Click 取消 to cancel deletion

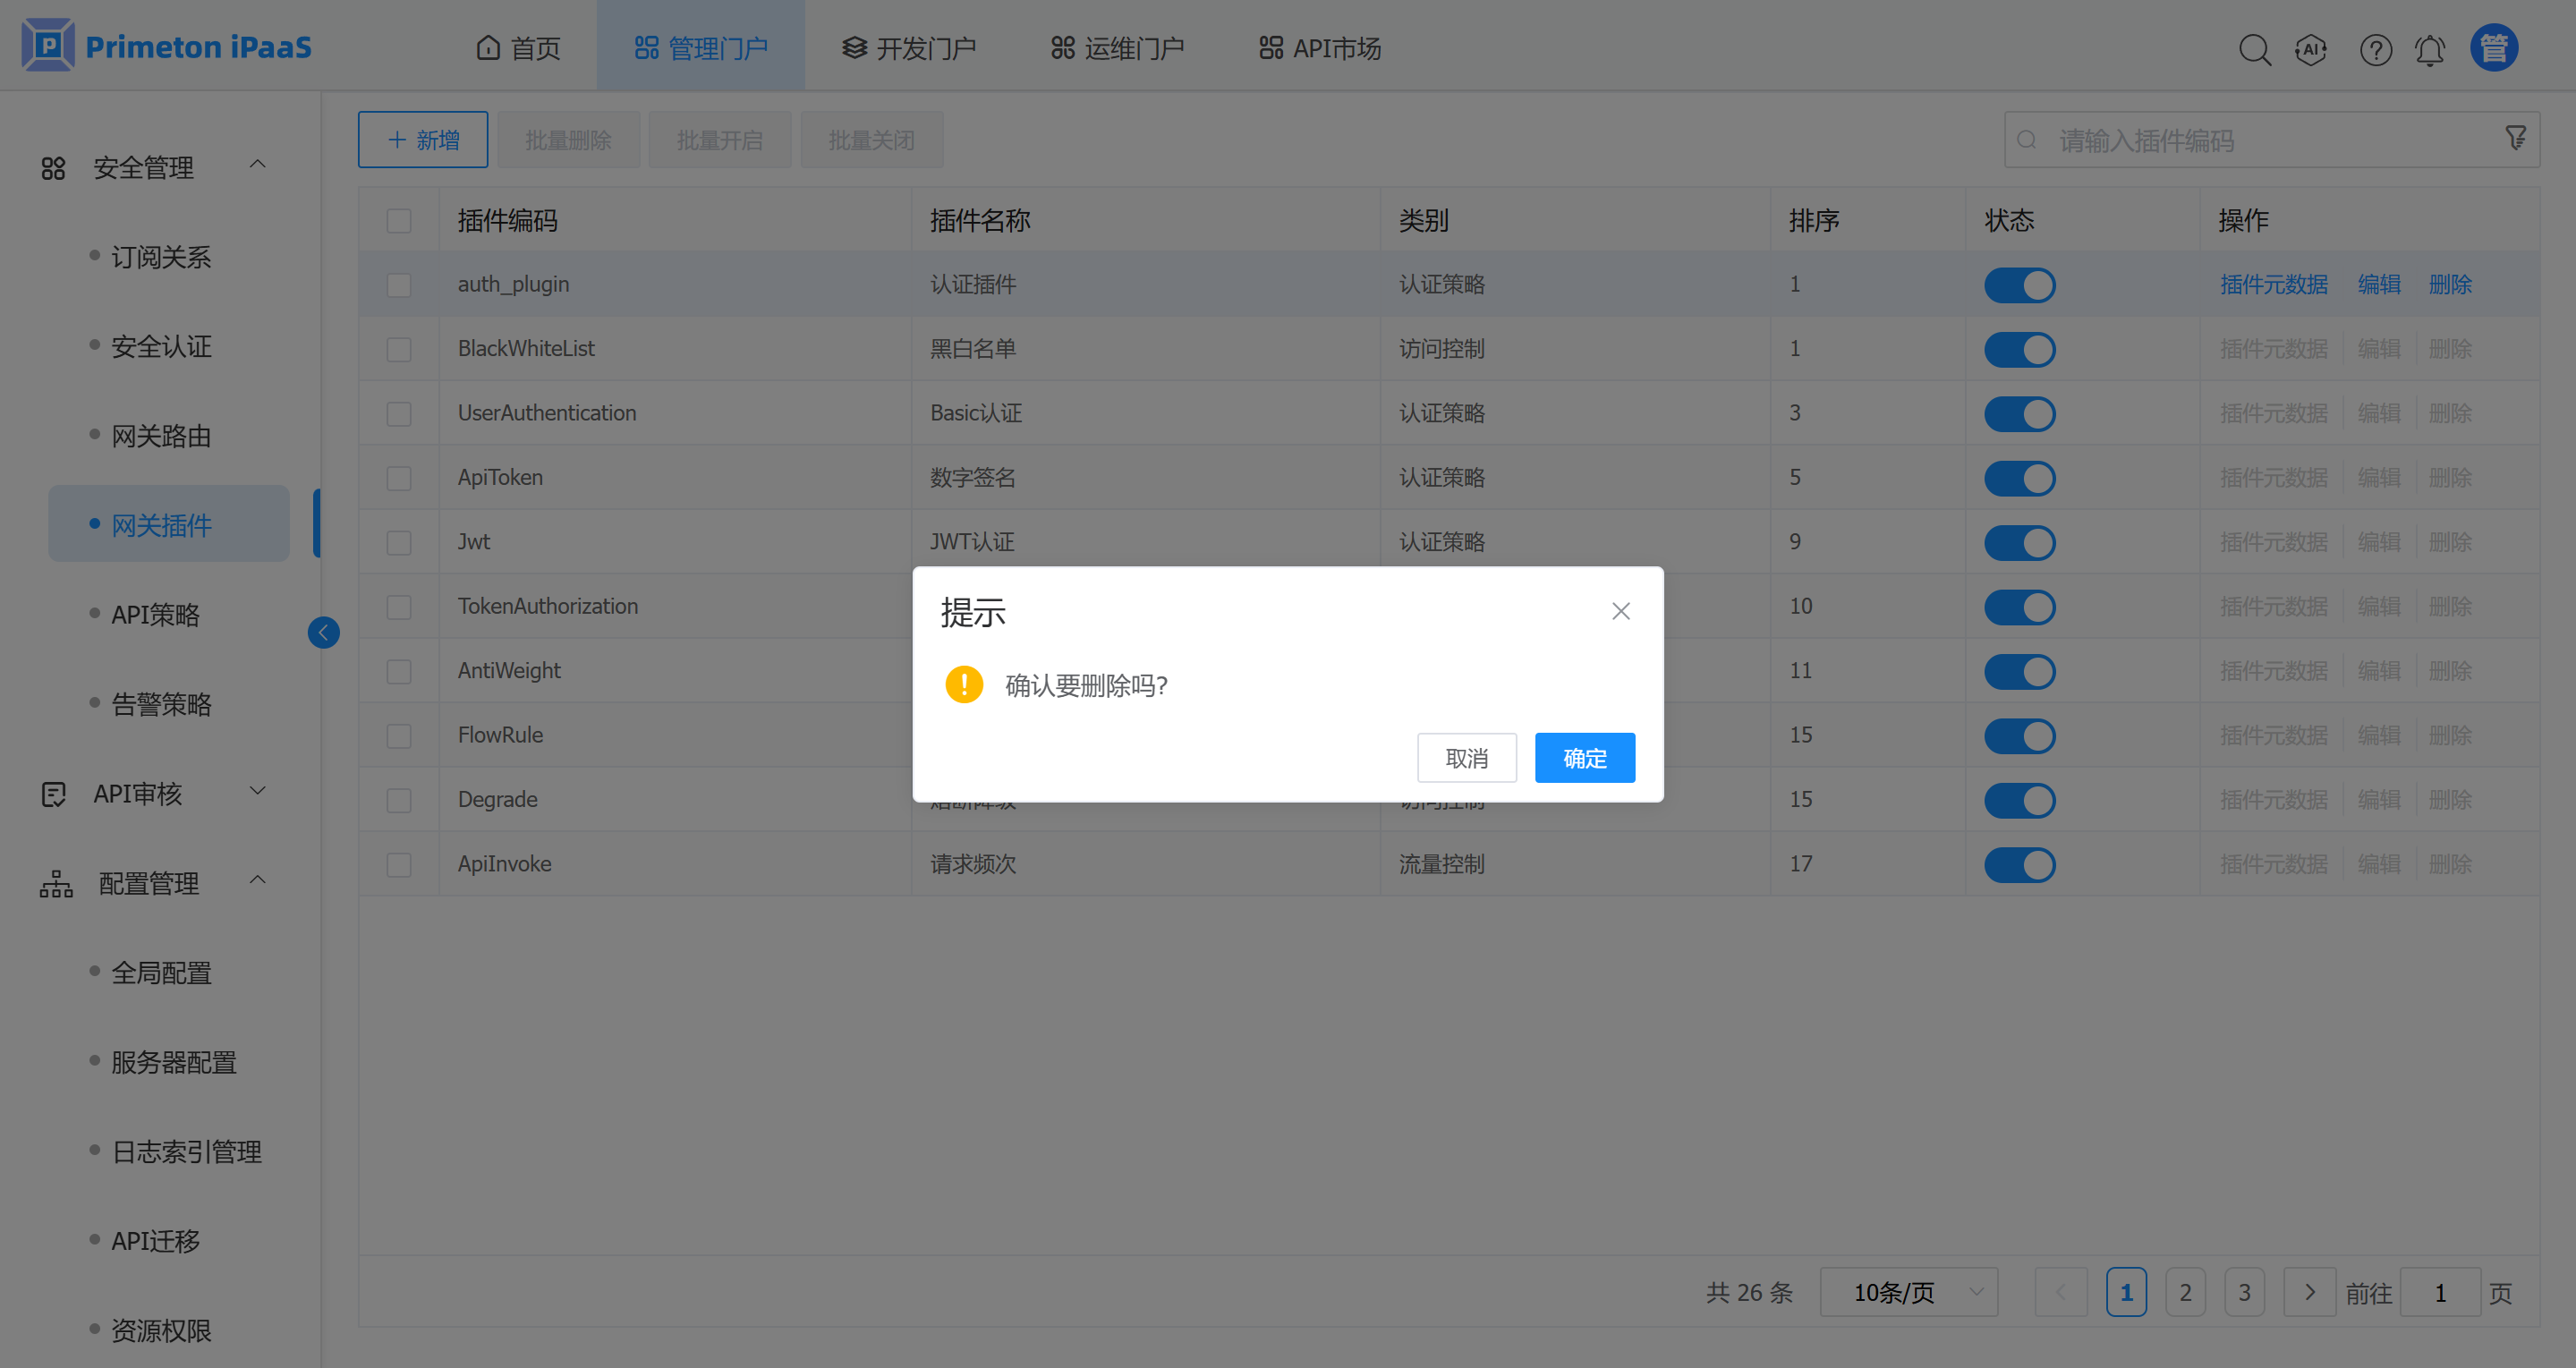coord(1466,758)
